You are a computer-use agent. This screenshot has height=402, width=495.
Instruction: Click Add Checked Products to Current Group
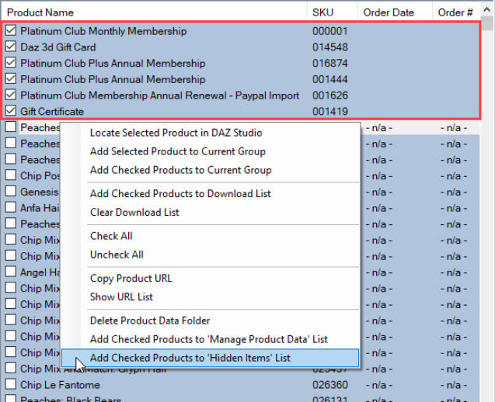pyautogui.click(x=180, y=170)
